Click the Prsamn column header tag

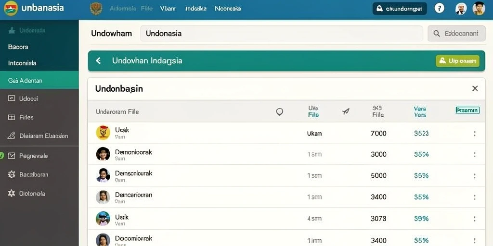(x=467, y=110)
